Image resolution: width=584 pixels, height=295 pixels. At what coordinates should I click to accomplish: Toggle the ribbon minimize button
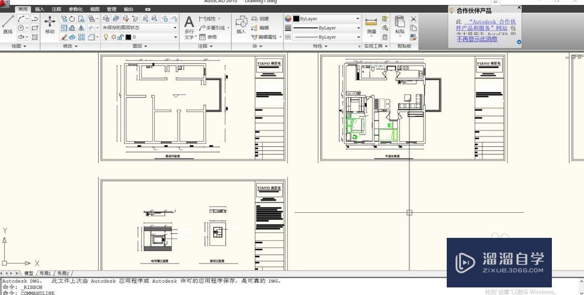pyautogui.click(x=148, y=9)
